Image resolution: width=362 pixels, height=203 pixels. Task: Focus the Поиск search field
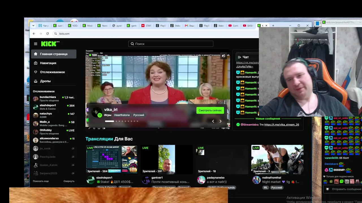(x=171, y=44)
